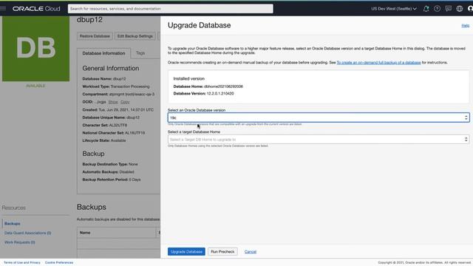Open the Cookie Preferences link
The width and height of the screenshot is (473, 266).
coord(59,263)
